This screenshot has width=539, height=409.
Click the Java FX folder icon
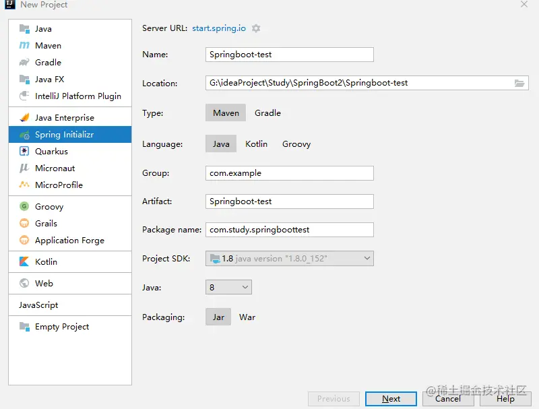(x=24, y=80)
